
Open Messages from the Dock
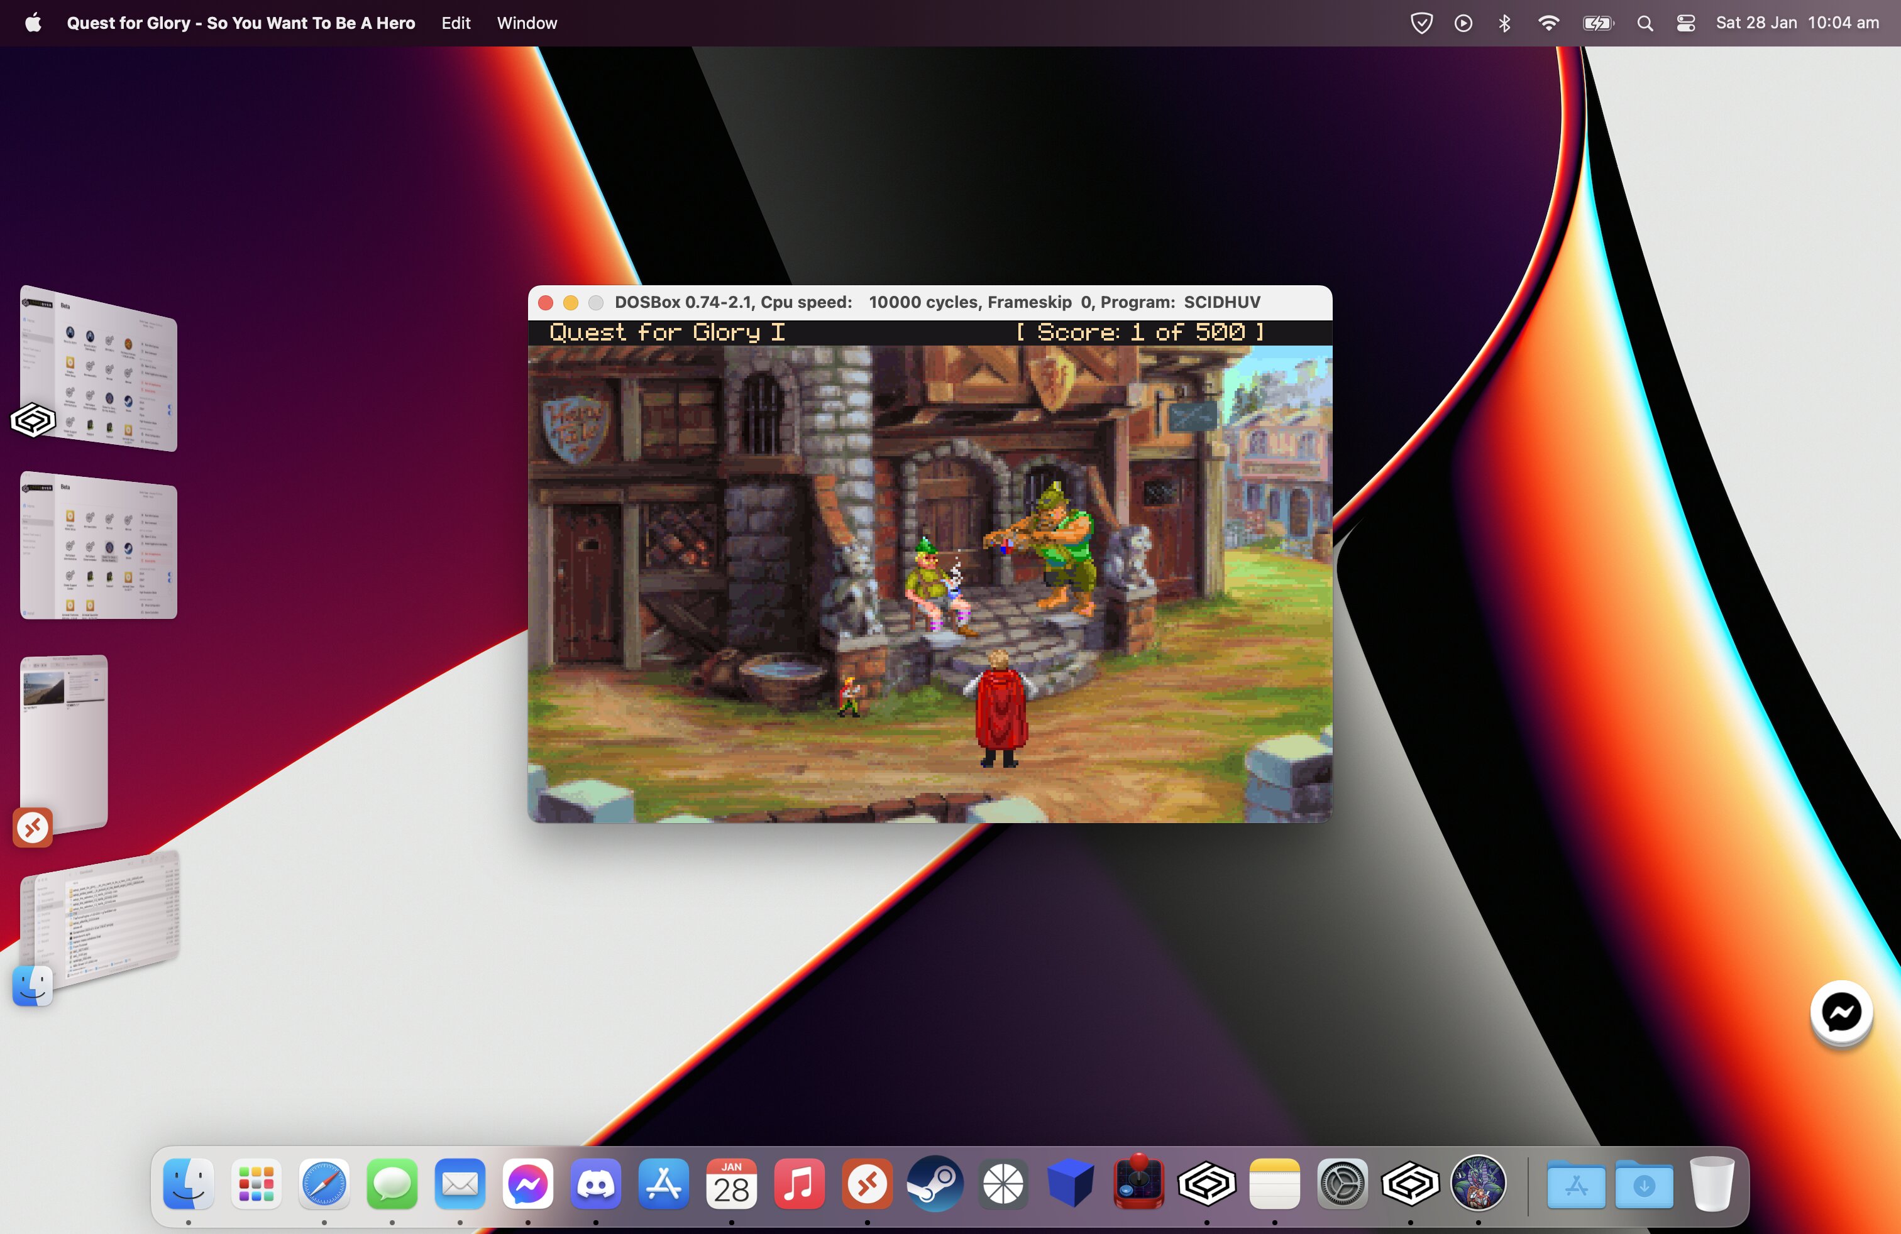point(392,1184)
